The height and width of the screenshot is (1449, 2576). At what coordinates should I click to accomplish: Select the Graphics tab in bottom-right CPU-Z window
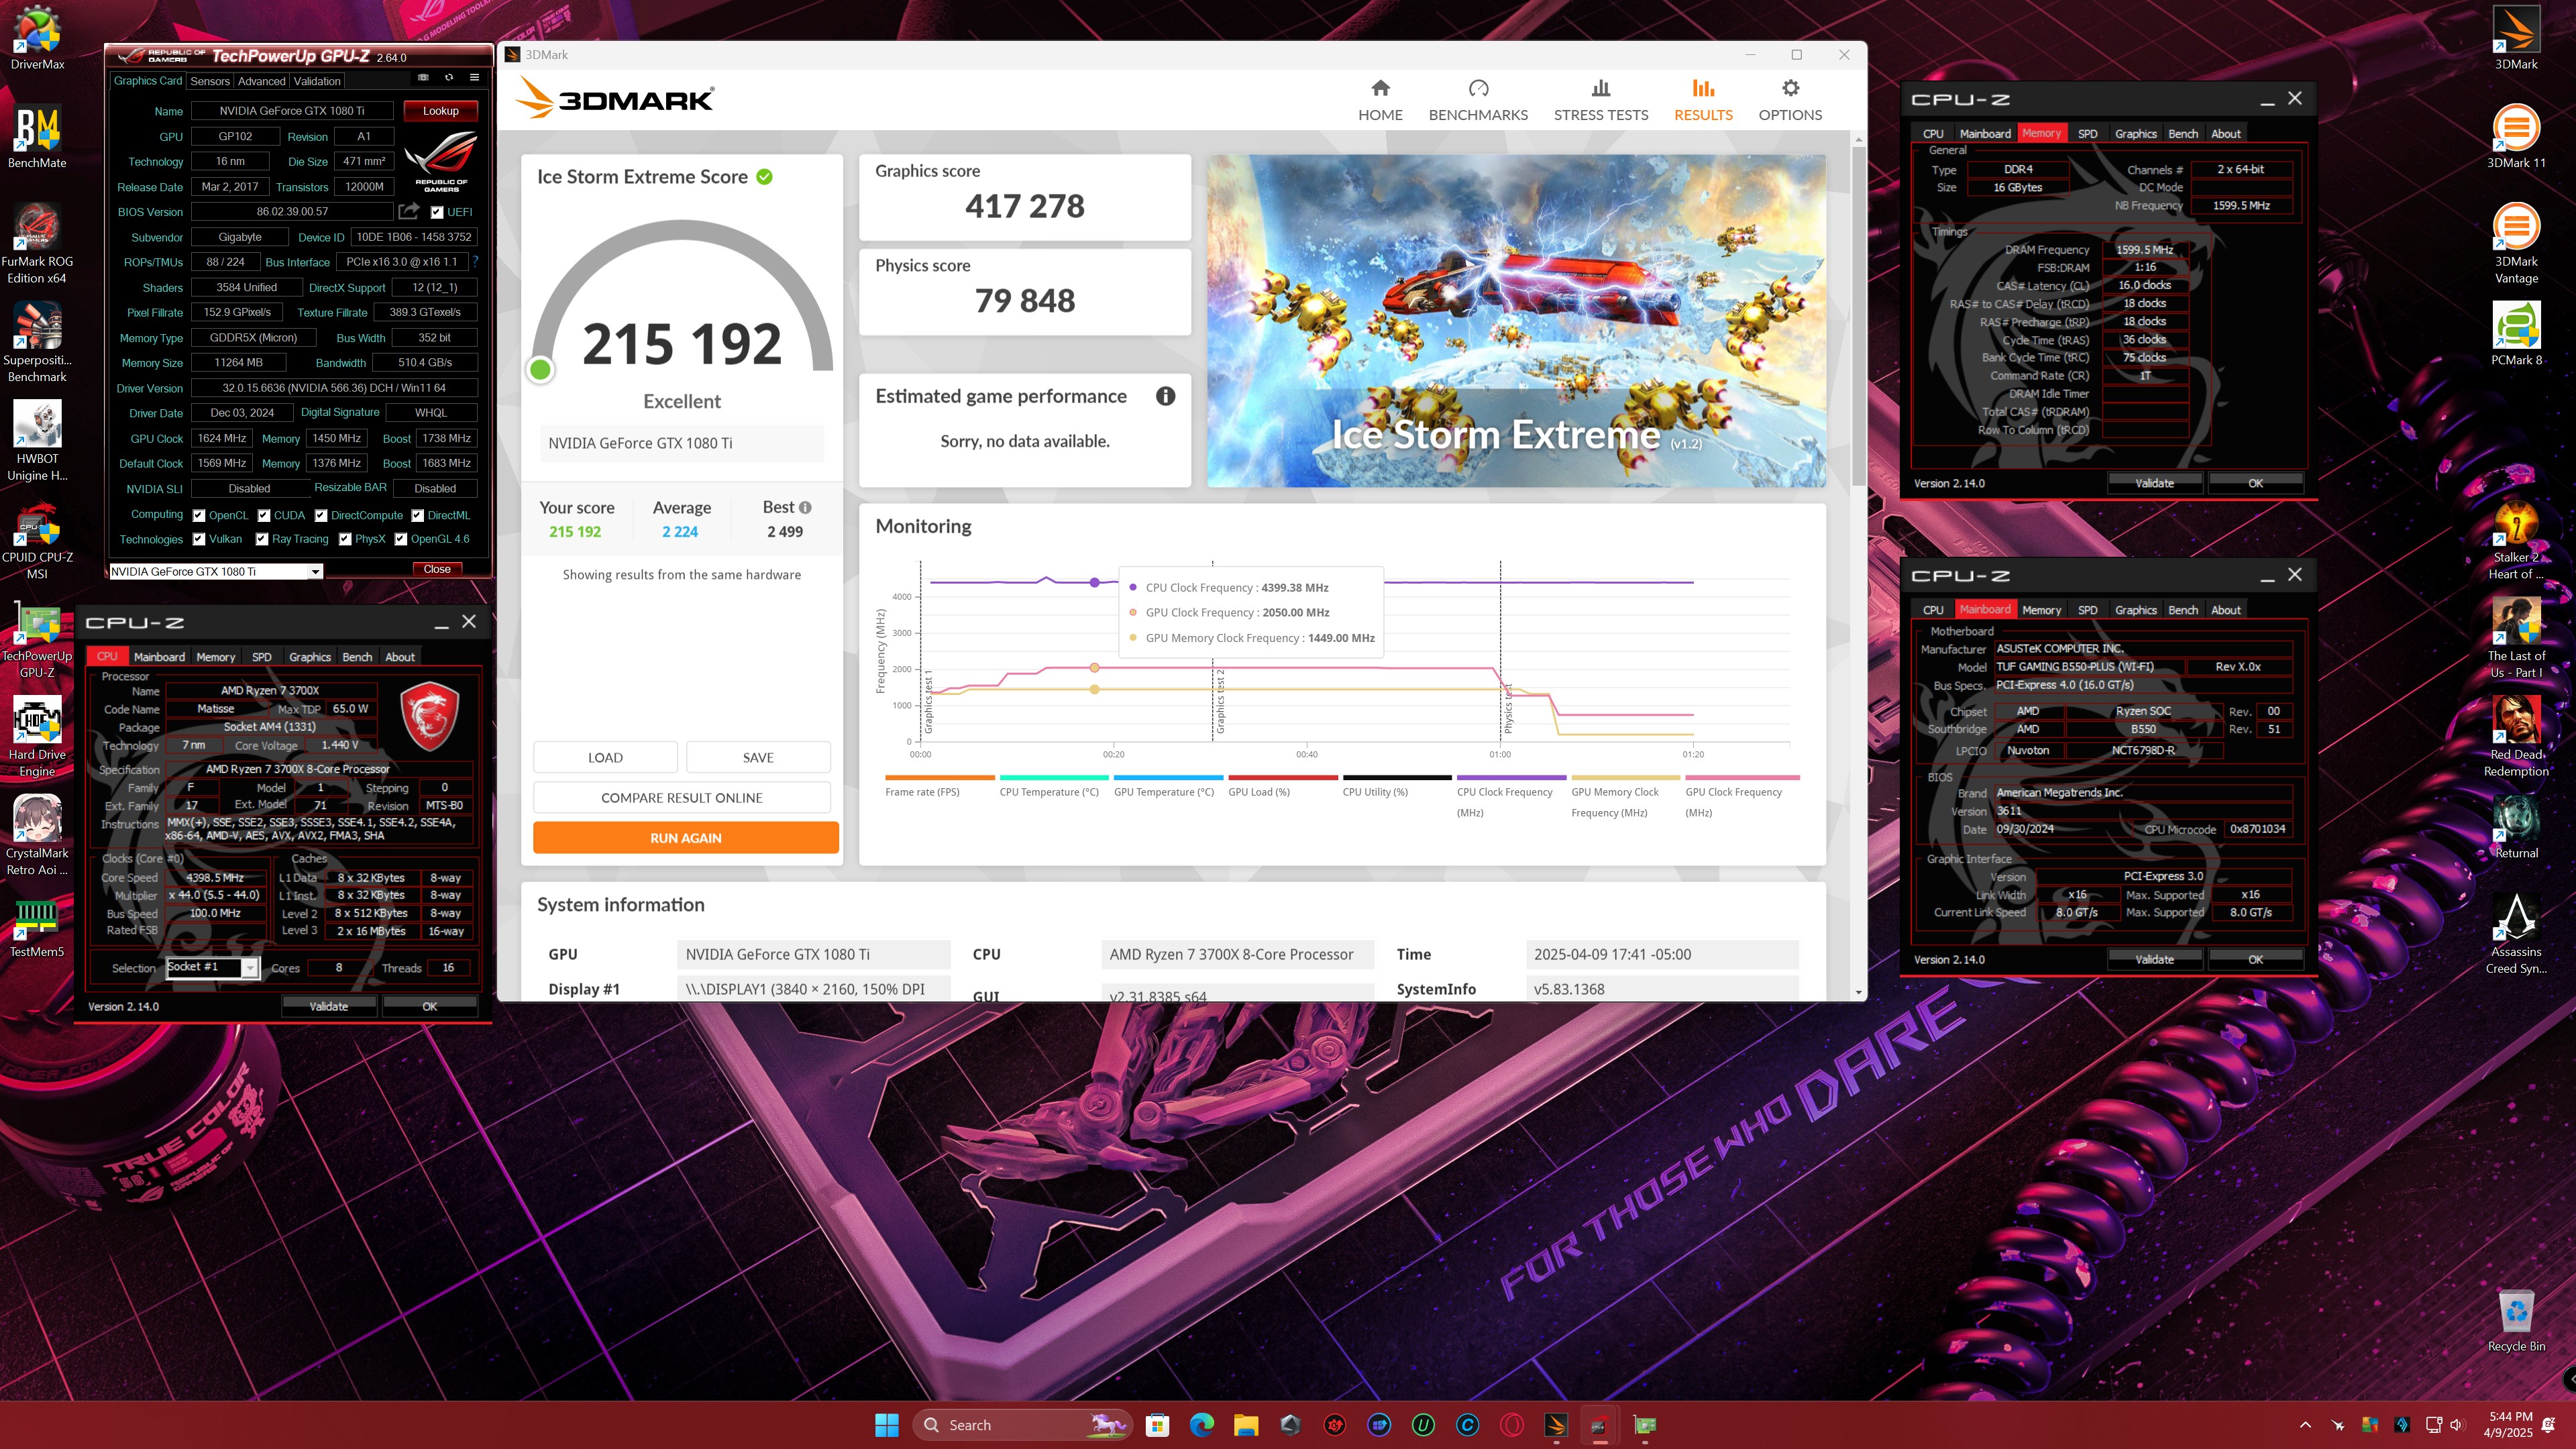coord(2135,610)
